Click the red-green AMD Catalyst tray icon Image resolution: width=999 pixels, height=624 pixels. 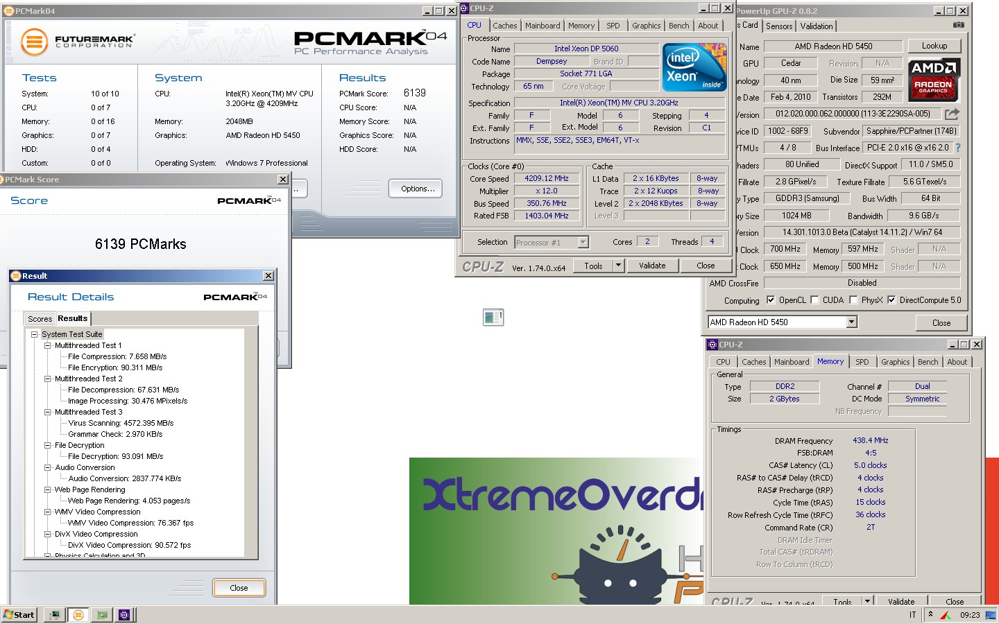pos(946,614)
